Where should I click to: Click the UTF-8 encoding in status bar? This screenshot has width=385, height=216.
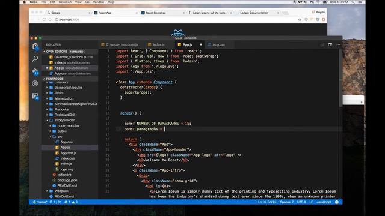[301, 202]
